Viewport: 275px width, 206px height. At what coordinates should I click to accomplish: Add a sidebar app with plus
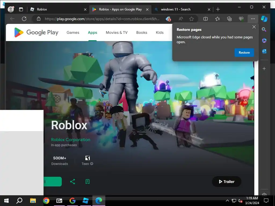tap(264, 68)
